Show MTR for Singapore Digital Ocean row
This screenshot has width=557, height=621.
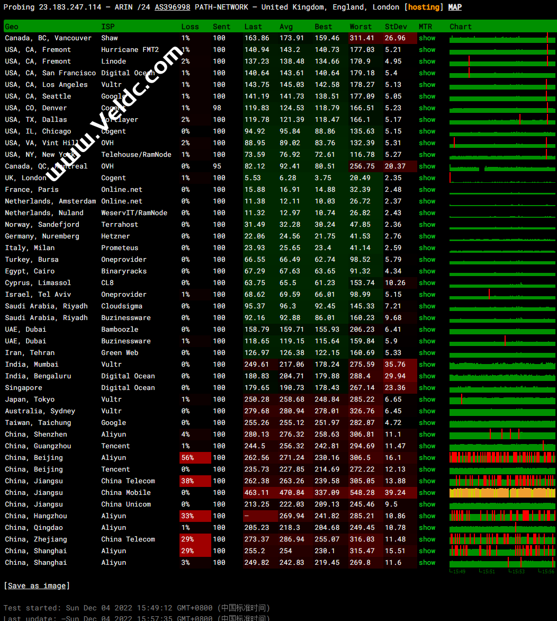click(x=427, y=388)
